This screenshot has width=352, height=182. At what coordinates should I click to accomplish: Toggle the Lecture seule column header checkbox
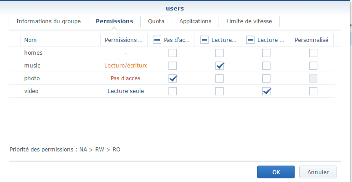(x=250, y=40)
